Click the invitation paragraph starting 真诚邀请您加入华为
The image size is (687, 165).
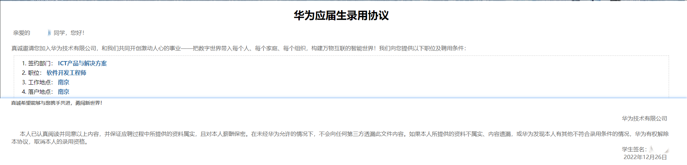click(239, 48)
